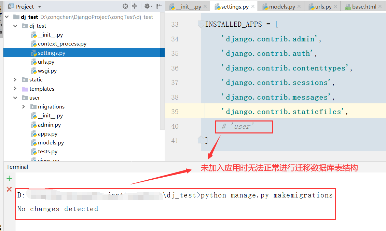Switch to the settings.py editor tab
Image resolution: width=386 pixels, height=231 pixels.
tap(235, 7)
